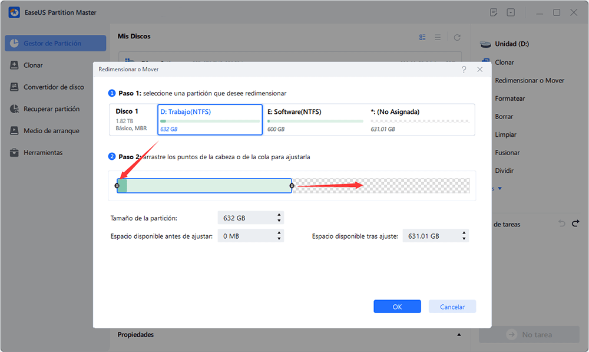
Task: Click Formatear in right panel
Action: tap(509, 98)
